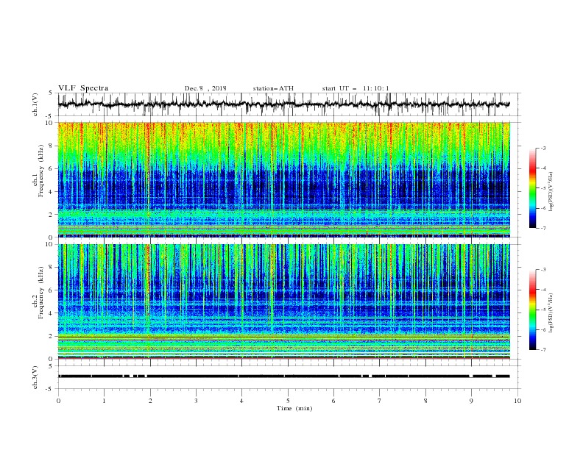This screenshot has height=450, width=583.
Task: Click the ch.2 spectrogram plot
Action: 284,301
